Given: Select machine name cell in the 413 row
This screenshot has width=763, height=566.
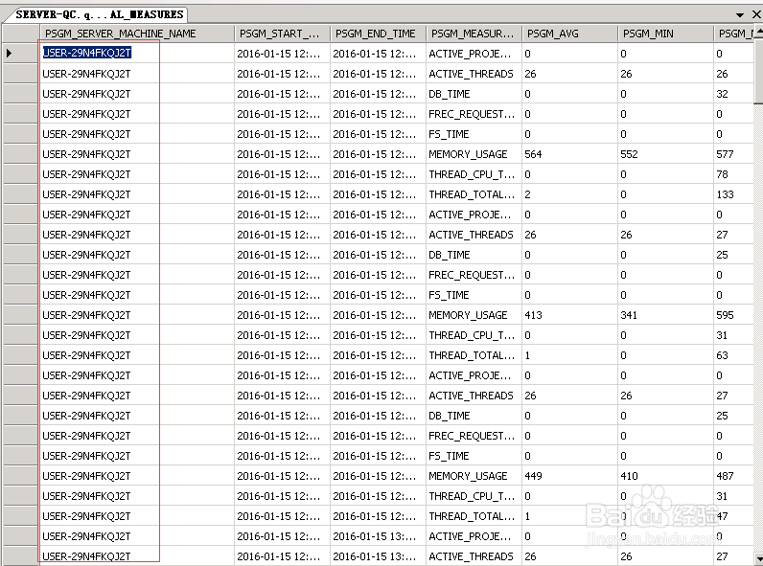Looking at the screenshot, I should point(137,315).
